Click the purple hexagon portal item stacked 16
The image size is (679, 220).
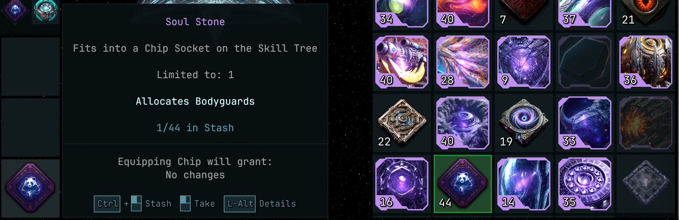click(x=402, y=184)
